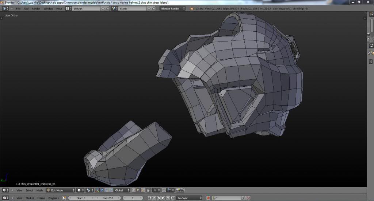Click the active keying set field
The height and width of the screenshot is (201, 374).
[226, 198]
